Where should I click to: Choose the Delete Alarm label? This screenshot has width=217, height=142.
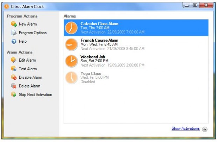[29, 86]
